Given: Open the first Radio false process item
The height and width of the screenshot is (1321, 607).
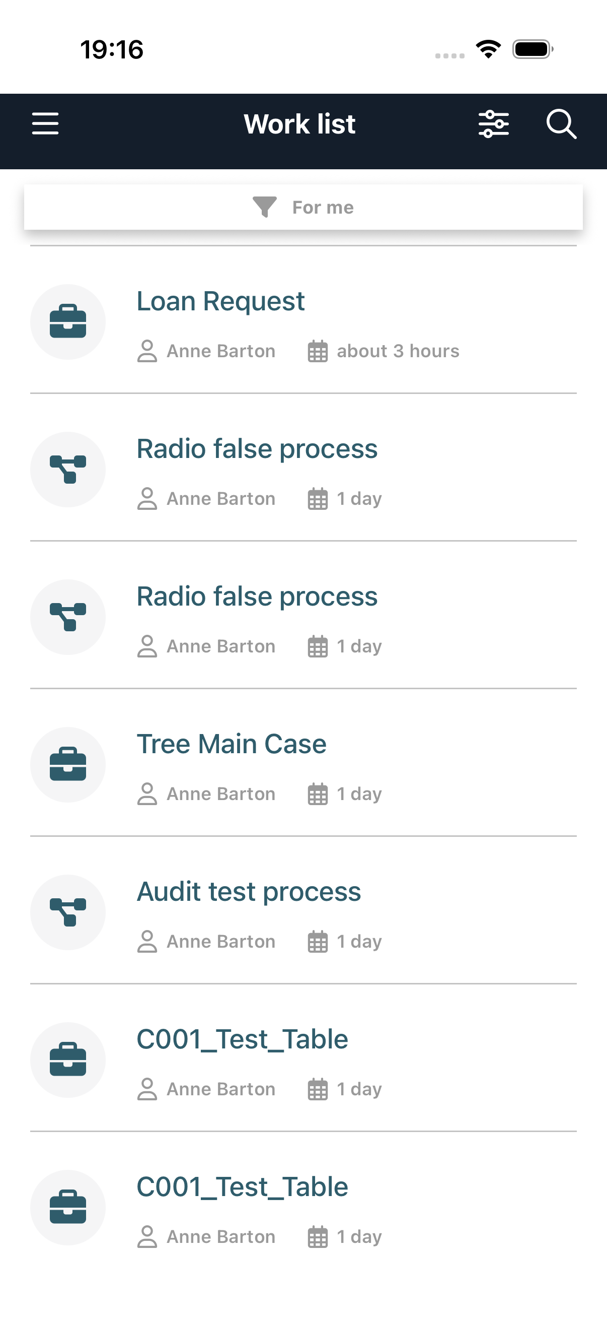Looking at the screenshot, I should click(x=257, y=449).
